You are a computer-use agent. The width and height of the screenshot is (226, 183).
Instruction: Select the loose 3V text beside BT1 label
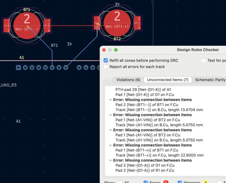point(69,44)
